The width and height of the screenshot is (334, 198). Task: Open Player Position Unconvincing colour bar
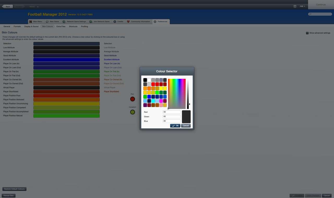tap(67, 104)
